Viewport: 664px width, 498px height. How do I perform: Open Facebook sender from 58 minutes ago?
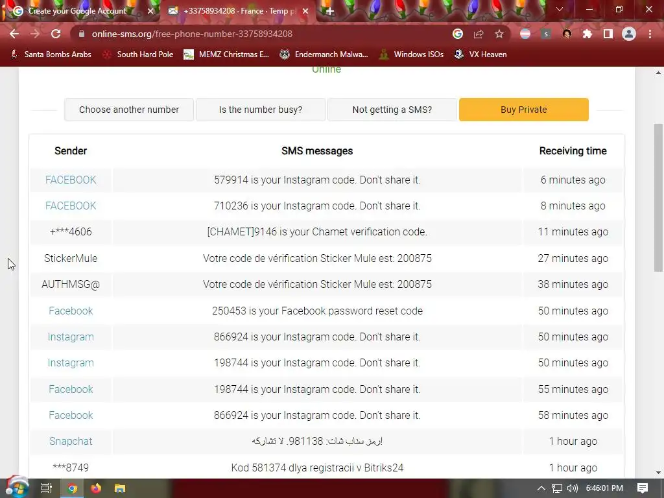coord(71,416)
